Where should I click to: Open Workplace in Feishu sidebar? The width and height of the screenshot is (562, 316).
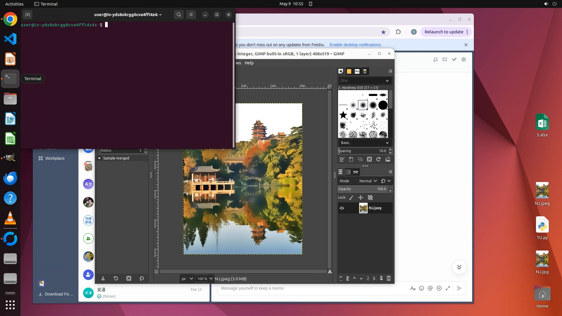[55, 158]
